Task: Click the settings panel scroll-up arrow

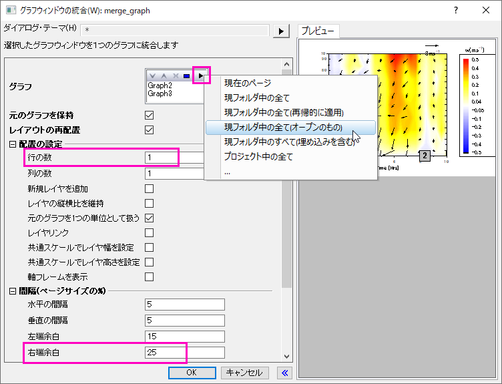Action: click(x=286, y=64)
